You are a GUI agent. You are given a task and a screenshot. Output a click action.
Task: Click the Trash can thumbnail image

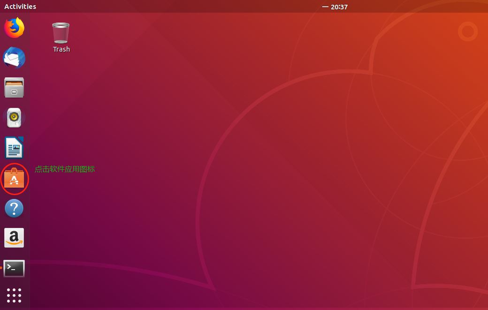(61, 32)
